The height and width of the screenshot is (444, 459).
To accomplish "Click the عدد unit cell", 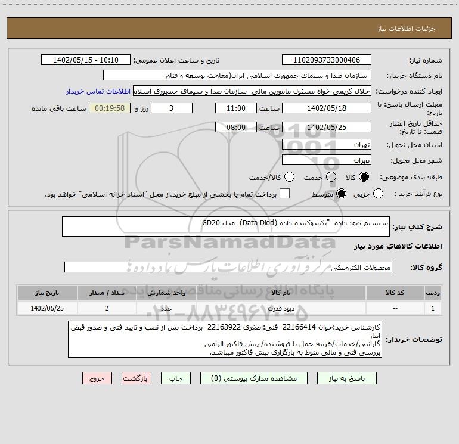I will pyautogui.click(x=166, y=308).
